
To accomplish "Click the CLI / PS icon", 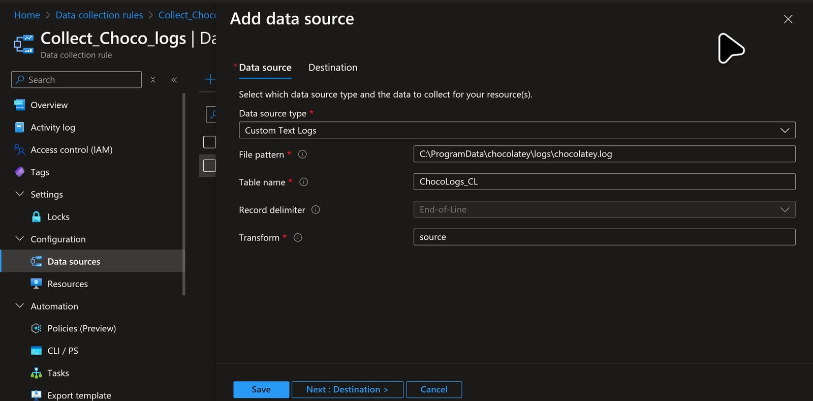I will (x=36, y=351).
